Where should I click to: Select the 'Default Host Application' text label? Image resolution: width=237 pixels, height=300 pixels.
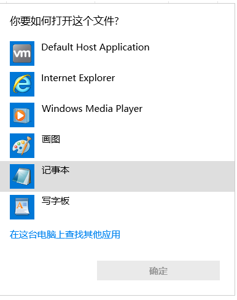pyautogui.click(x=95, y=47)
